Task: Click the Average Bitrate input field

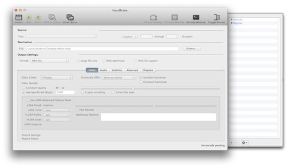Action: click(65, 92)
